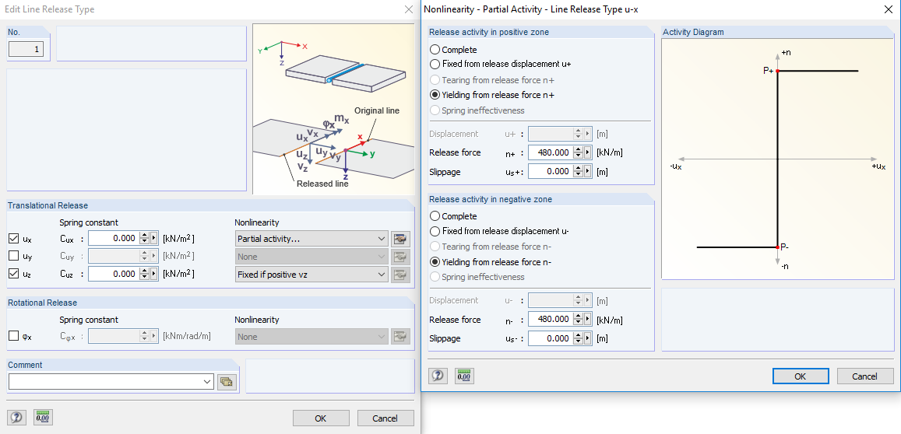Viewport: 901px width, 434px height.
Task: Click help icon in Edit Line Release dialog
Action: tap(16, 418)
